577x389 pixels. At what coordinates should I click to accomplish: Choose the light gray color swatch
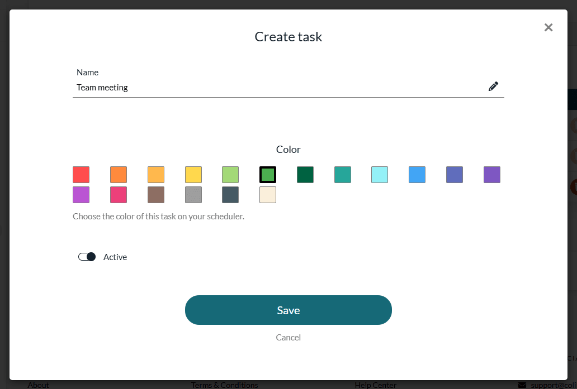coord(193,195)
